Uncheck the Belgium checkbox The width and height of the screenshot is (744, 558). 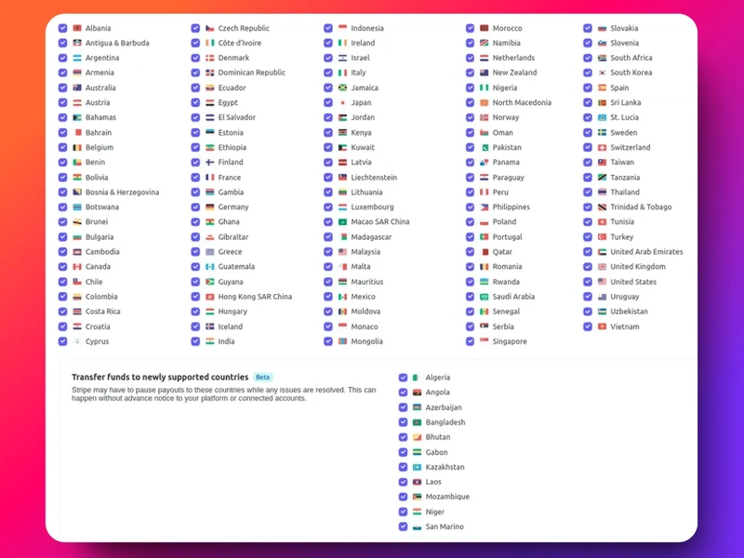point(62,148)
